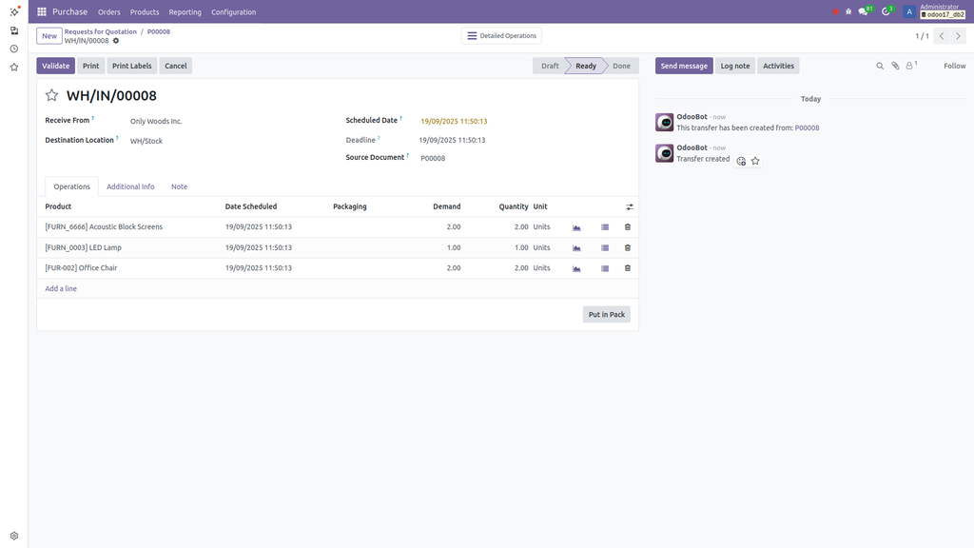Open detailed move lines icon for Office Chair

(605, 268)
